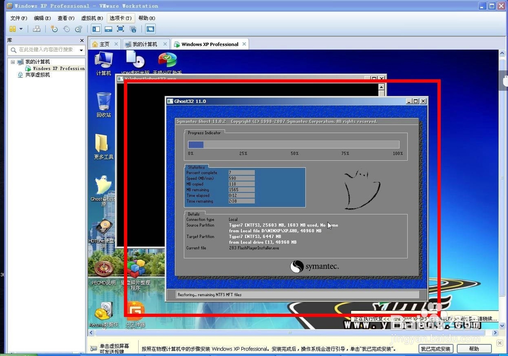Close the 库 library panel
Screen dimensions: 508x356
[82, 41]
